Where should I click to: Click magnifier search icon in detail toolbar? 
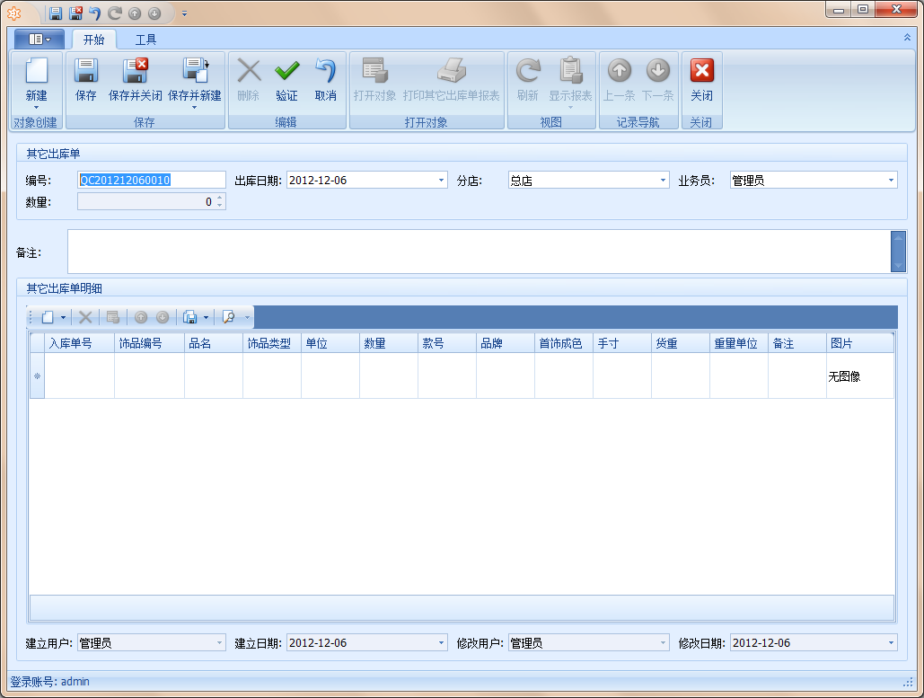[229, 317]
